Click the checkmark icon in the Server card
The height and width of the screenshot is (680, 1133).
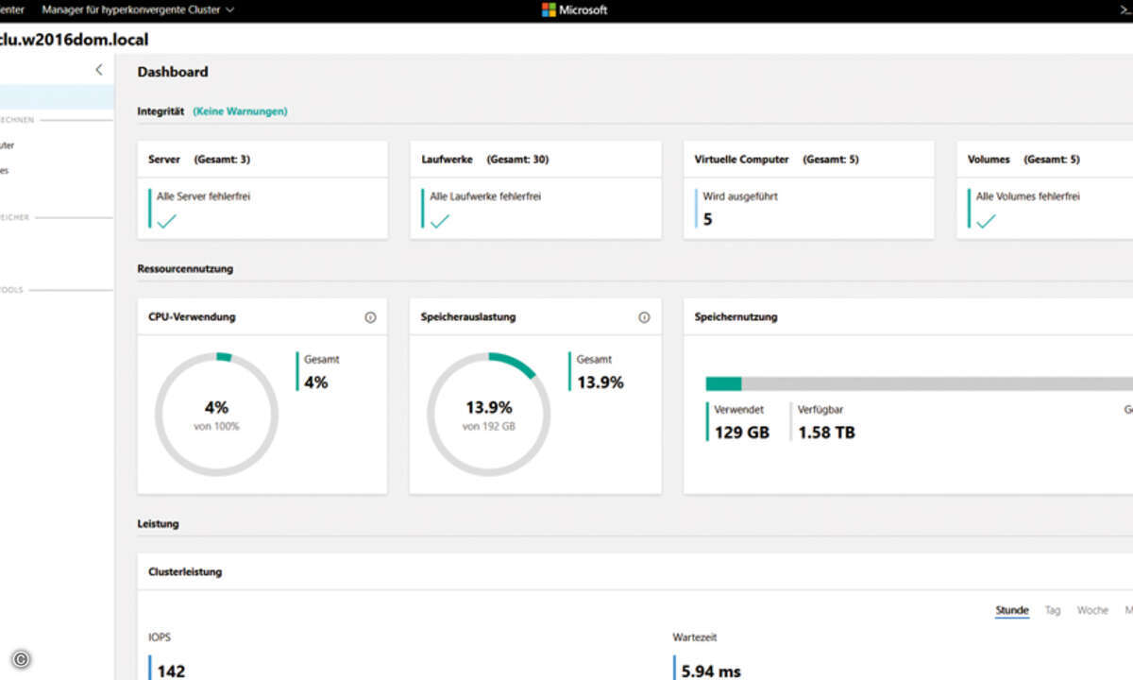pyautogui.click(x=166, y=221)
